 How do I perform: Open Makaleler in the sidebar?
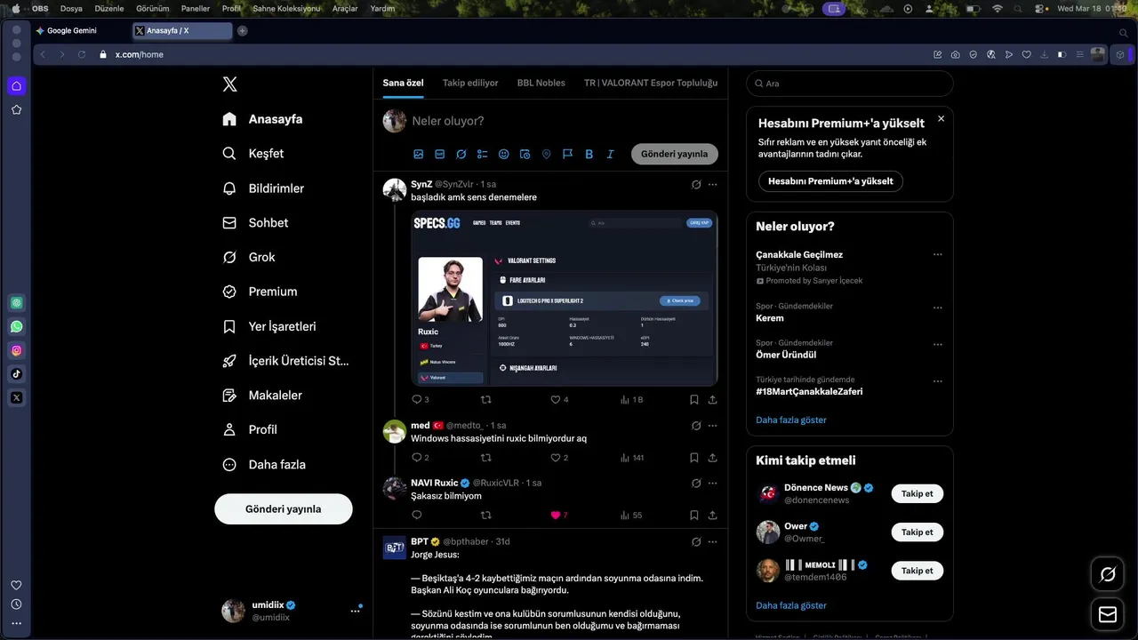262,396
